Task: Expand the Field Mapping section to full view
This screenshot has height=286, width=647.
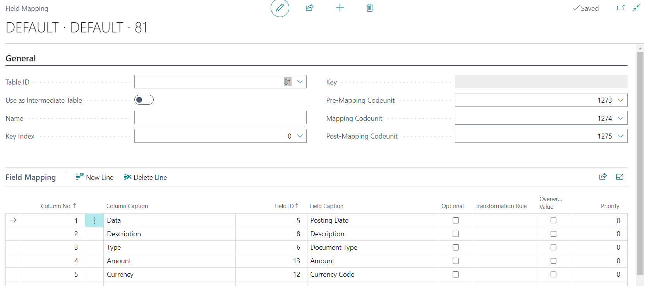Action: (x=620, y=177)
